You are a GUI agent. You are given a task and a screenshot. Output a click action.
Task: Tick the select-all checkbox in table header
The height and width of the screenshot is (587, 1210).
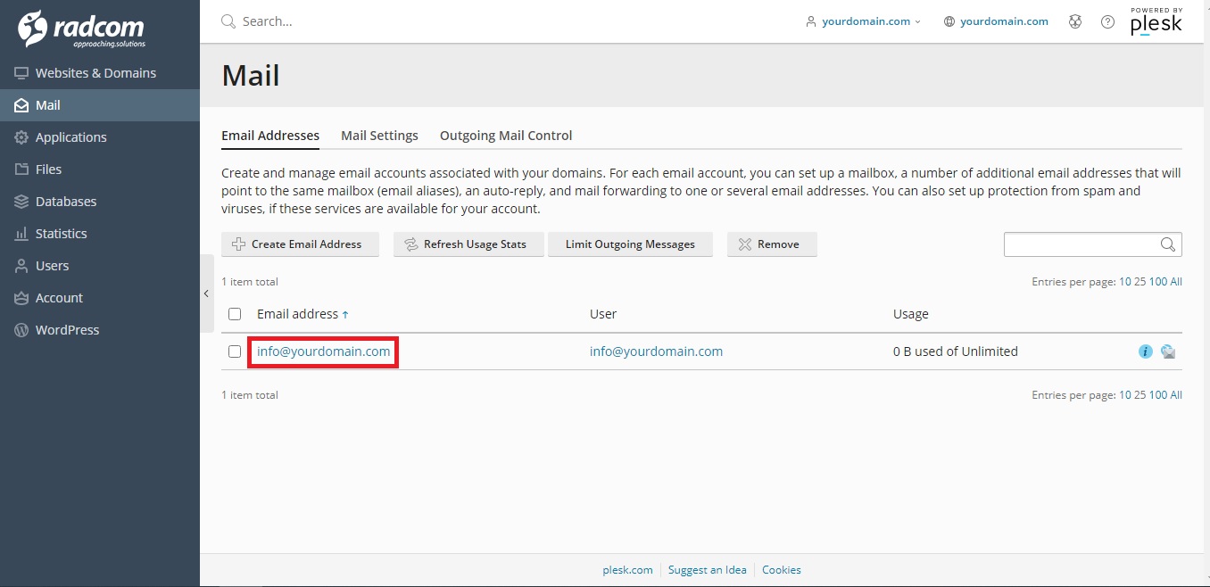click(235, 314)
